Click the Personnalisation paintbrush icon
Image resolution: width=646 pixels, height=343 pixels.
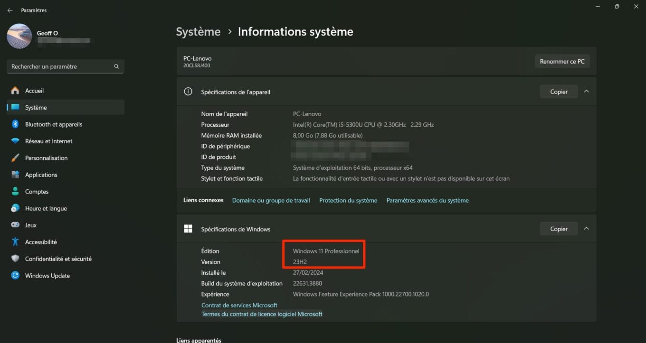[15, 158]
